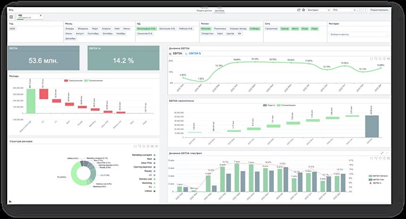
Task: Click the share/export icon beside the star
Action: (x=299, y=10)
